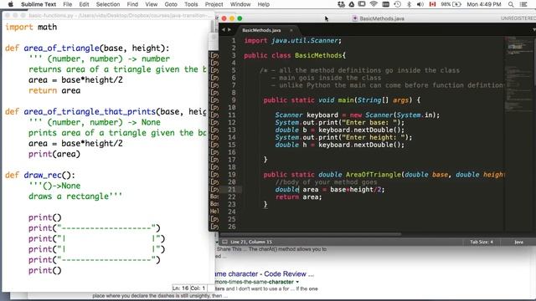Open the Edit menu
This screenshot has width=536, height=301.
(84, 4)
